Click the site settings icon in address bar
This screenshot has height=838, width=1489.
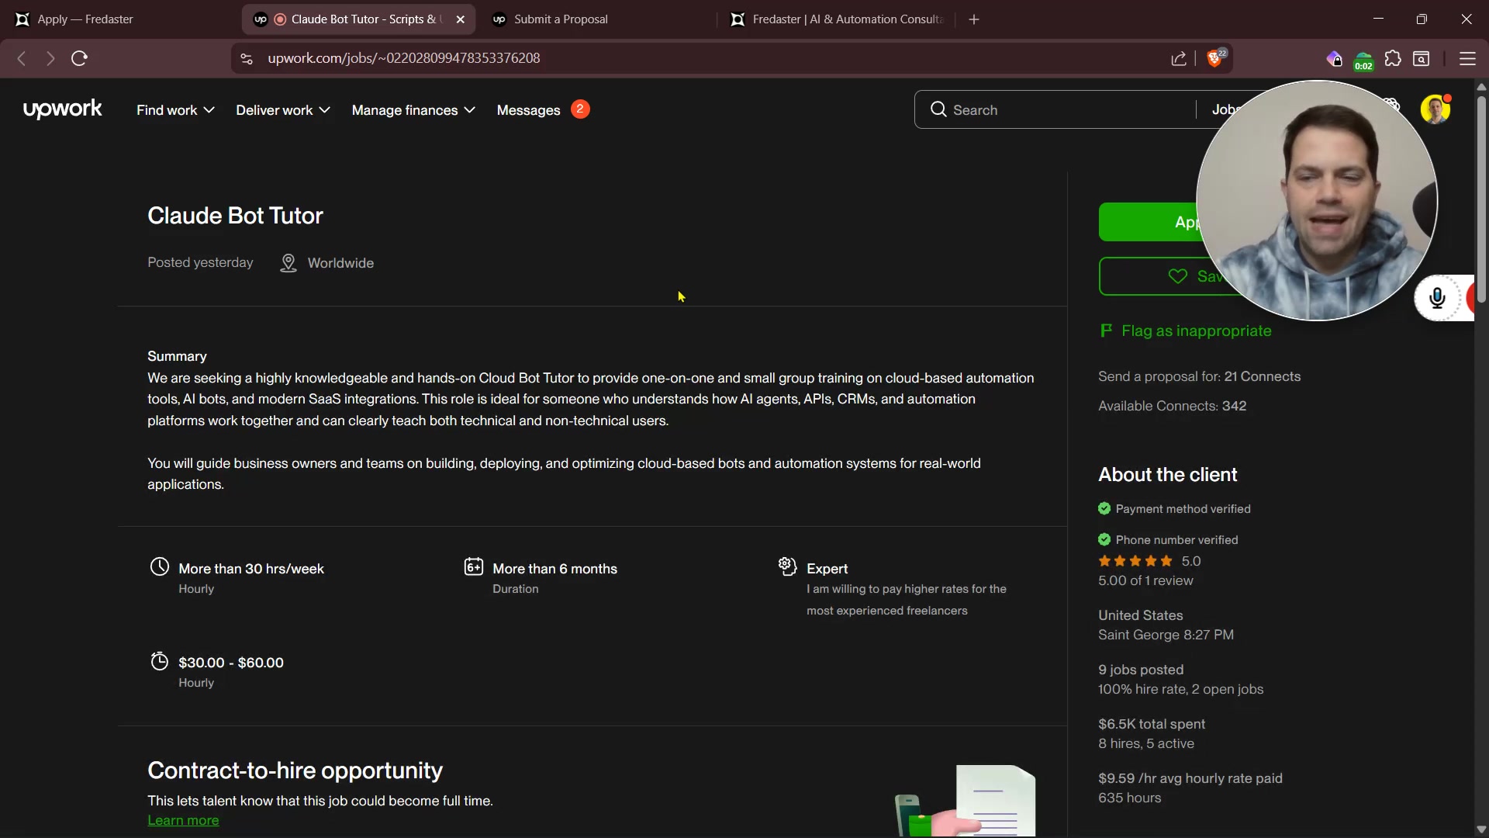(247, 59)
